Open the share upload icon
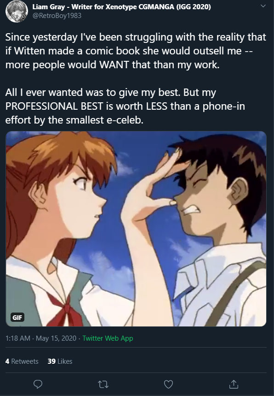 pyautogui.click(x=234, y=384)
